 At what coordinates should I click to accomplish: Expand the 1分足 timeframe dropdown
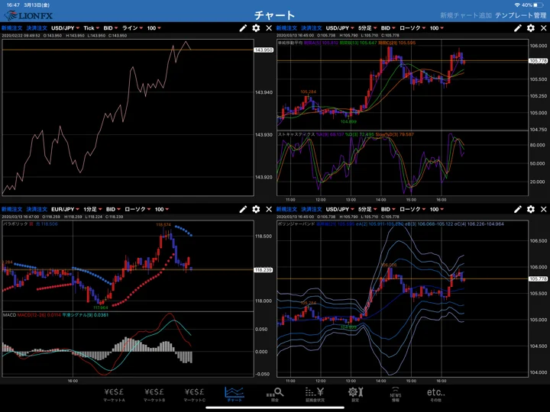pyautogui.click(x=92, y=209)
